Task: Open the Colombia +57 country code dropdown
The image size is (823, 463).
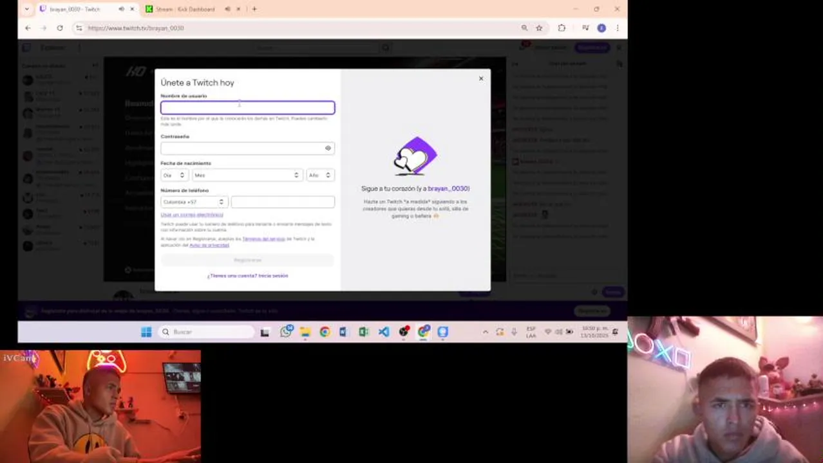Action: click(193, 202)
